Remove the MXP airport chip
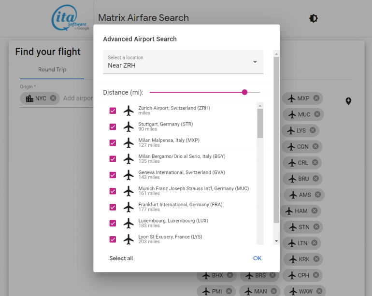Image resolution: width=372 pixels, height=296 pixels. pyautogui.click(x=316, y=99)
